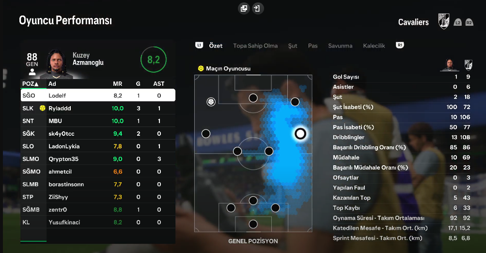This screenshot has width=486, height=253.
Task: Click the R2 trigger icon
Action: (x=469, y=22)
